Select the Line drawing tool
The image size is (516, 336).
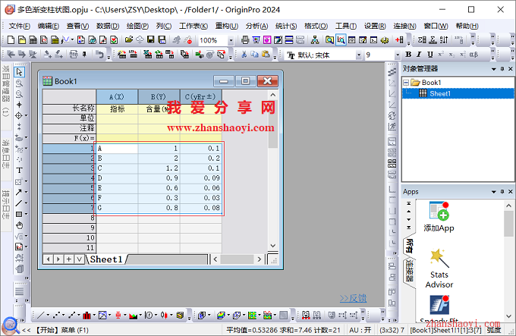pyautogui.click(x=18, y=203)
